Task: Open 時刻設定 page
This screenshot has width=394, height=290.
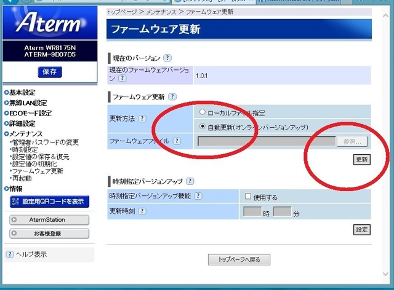Action: [x=25, y=150]
